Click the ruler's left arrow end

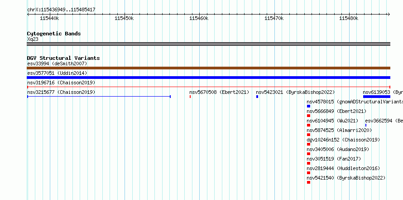28,15
